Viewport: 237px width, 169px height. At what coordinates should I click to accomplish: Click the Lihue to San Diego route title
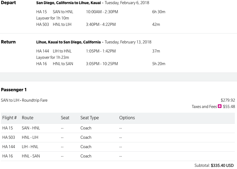[68, 42]
